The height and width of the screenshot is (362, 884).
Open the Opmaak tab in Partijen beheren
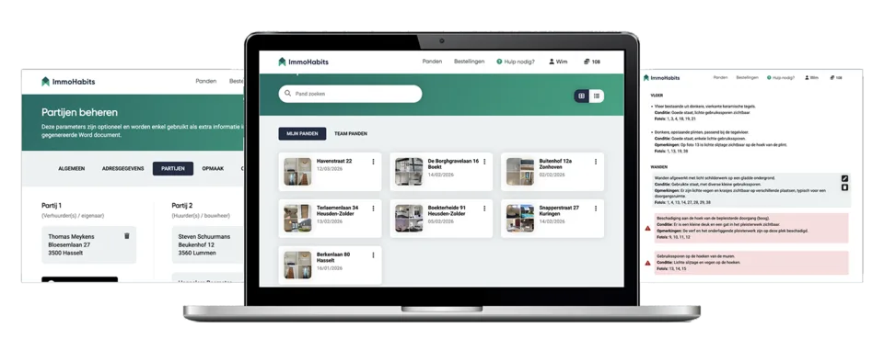213,169
